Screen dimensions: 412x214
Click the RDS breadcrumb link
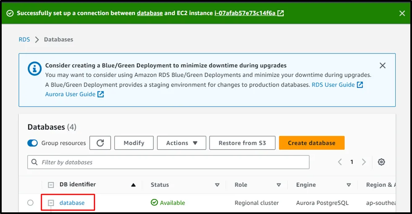[24, 39]
